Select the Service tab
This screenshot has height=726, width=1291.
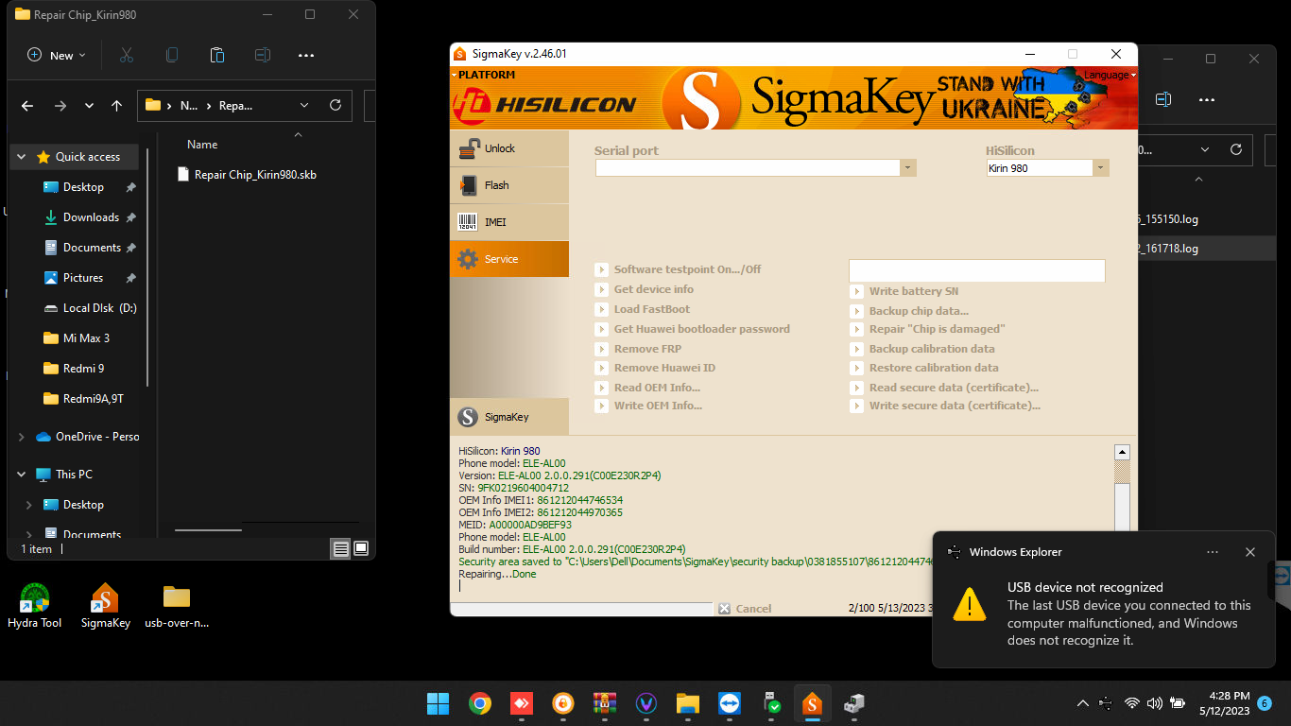[509, 259]
